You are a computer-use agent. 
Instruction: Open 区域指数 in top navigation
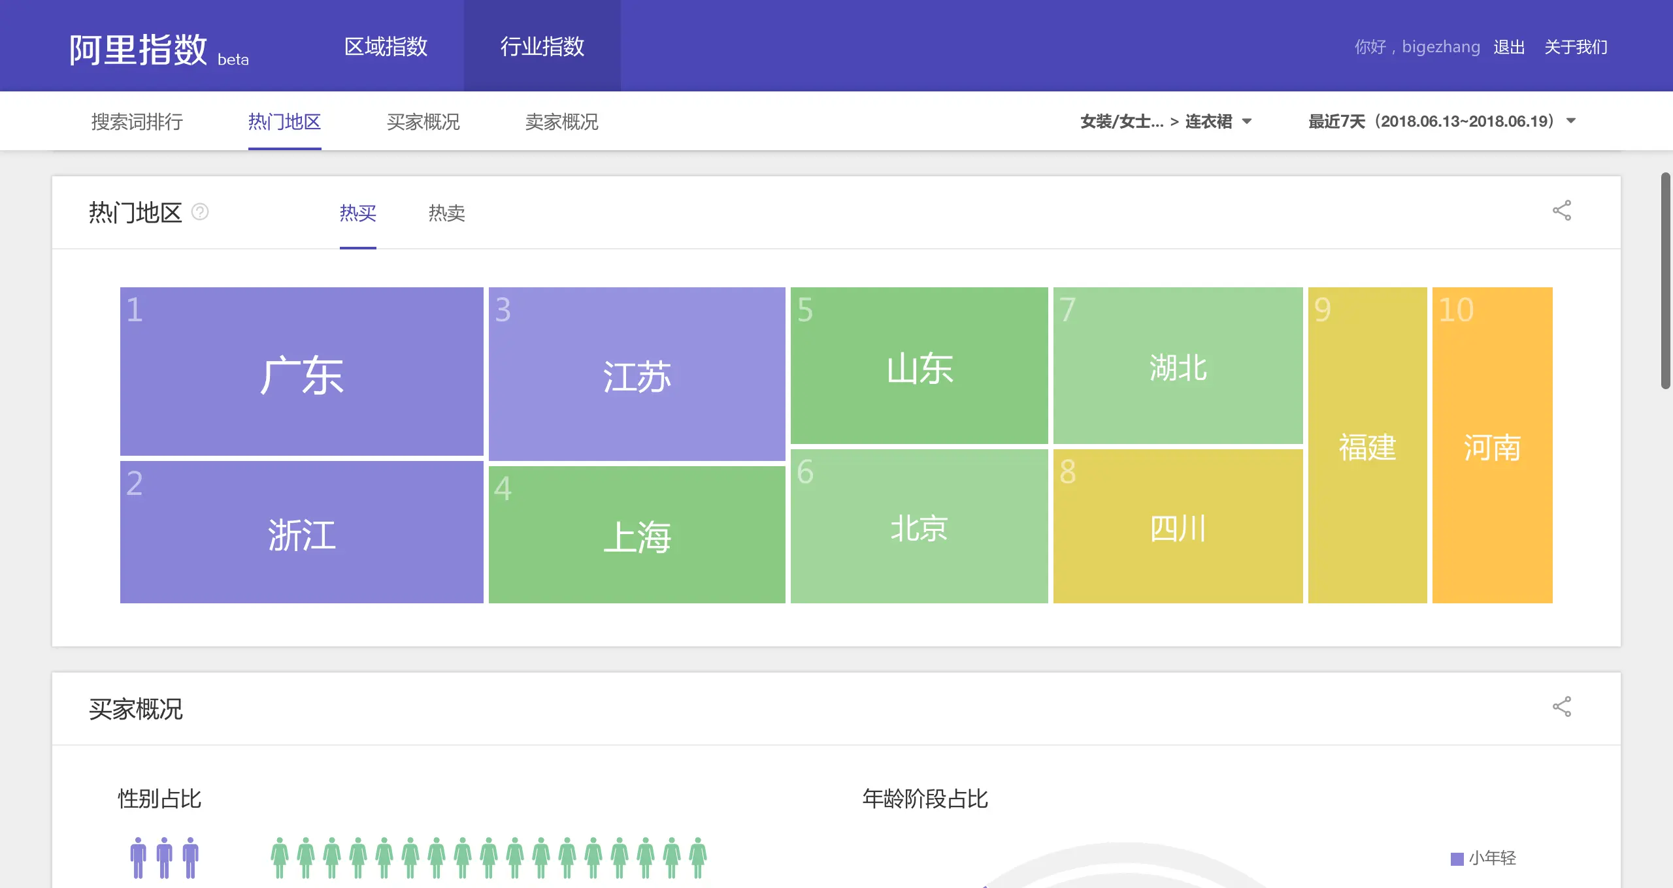(386, 46)
